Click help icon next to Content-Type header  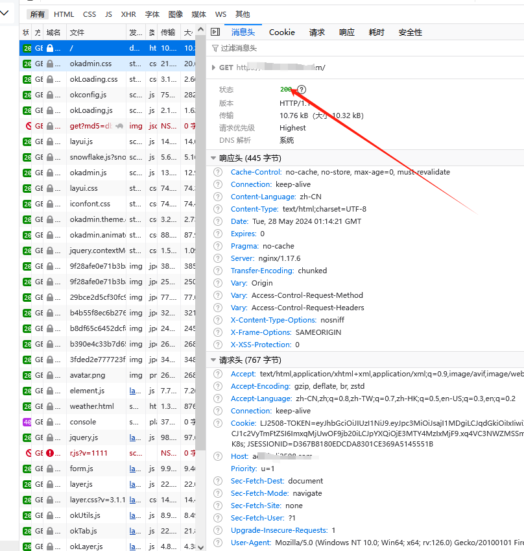point(218,209)
